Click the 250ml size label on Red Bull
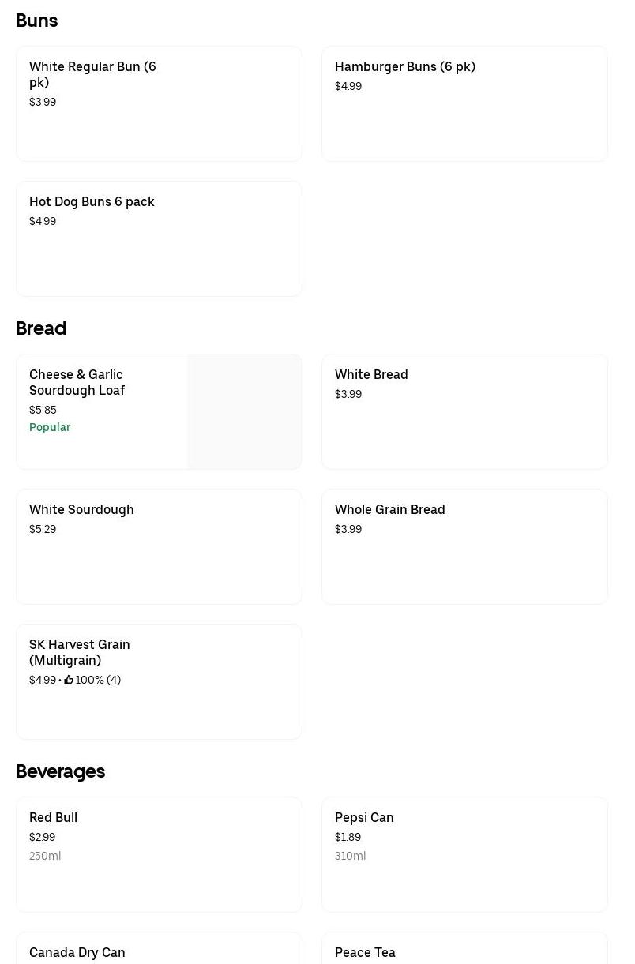The image size is (635, 964). click(45, 856)
